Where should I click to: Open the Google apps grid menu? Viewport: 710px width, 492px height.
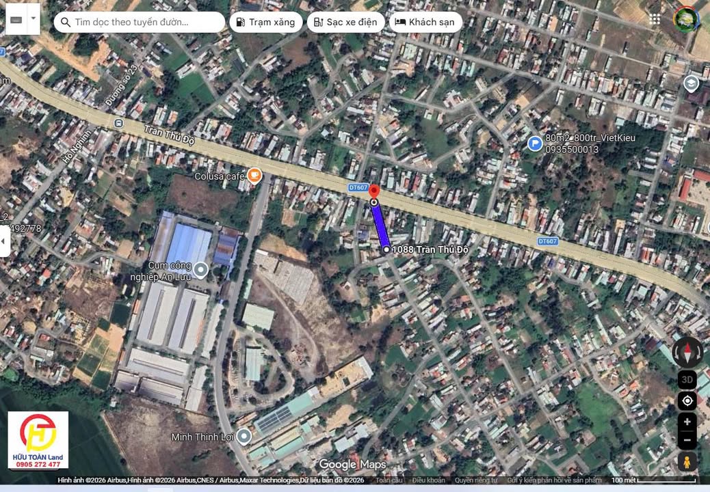655,19
